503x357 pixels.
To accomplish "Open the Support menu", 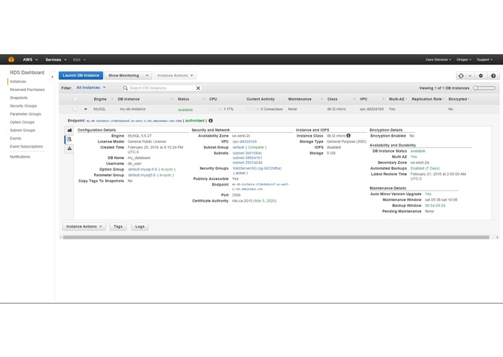I will 484,59.
